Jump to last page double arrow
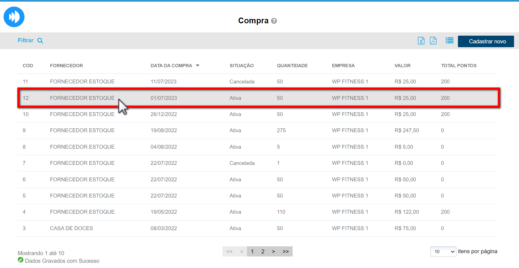 coord(285,252)
